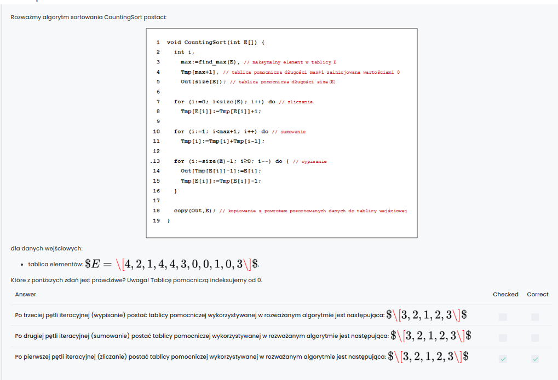Toggle Checked box for pierwszej pętli answer

pyautogui.click(x=503, y=359)
